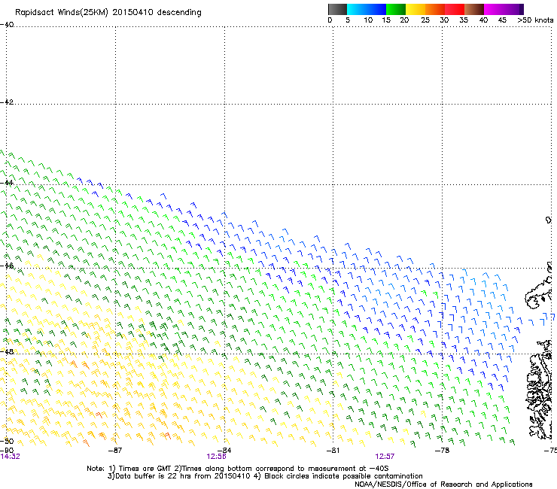Click the longitude label '-84'
The image size is (557, 489).
tap(224, 451)
